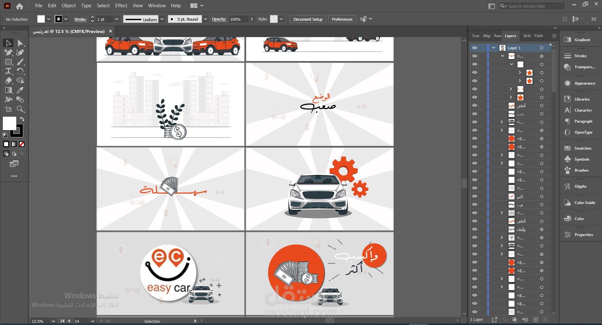Switch to the Align panel tab
This screenshot has width=602, height=325.
click(x=486, y=36)
